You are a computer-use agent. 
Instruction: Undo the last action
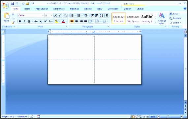pyautogui.click(x=17, y=4)
